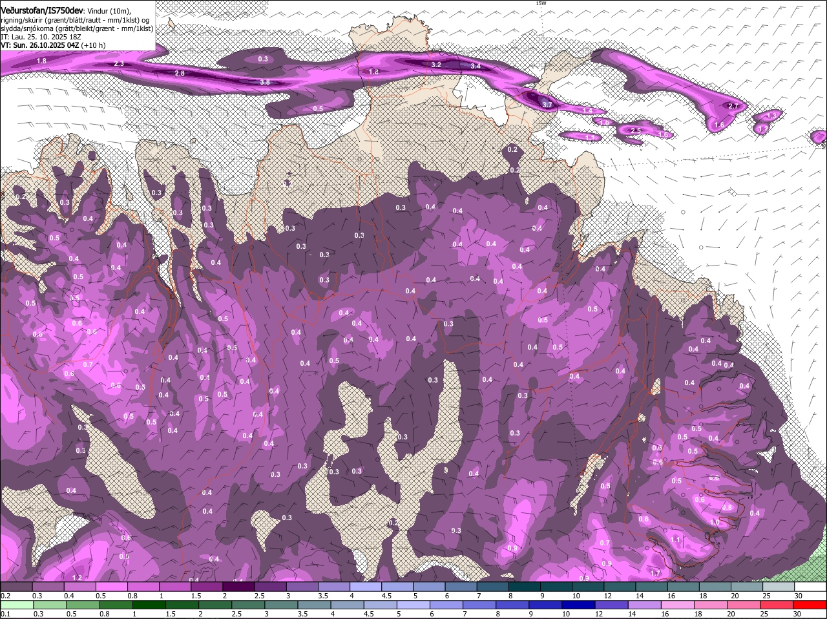This screenshot has width=827, height=619.
Task: Select the rain scale swatch between 3 and 3.5
Action: click(282, 605)
